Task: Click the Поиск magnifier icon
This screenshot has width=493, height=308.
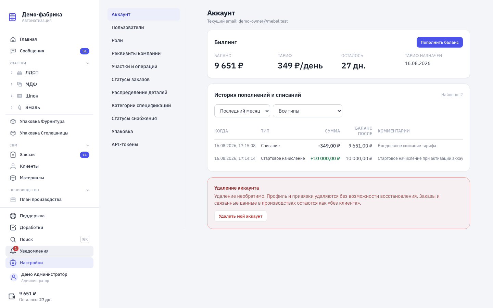Action: pos(13,240)
